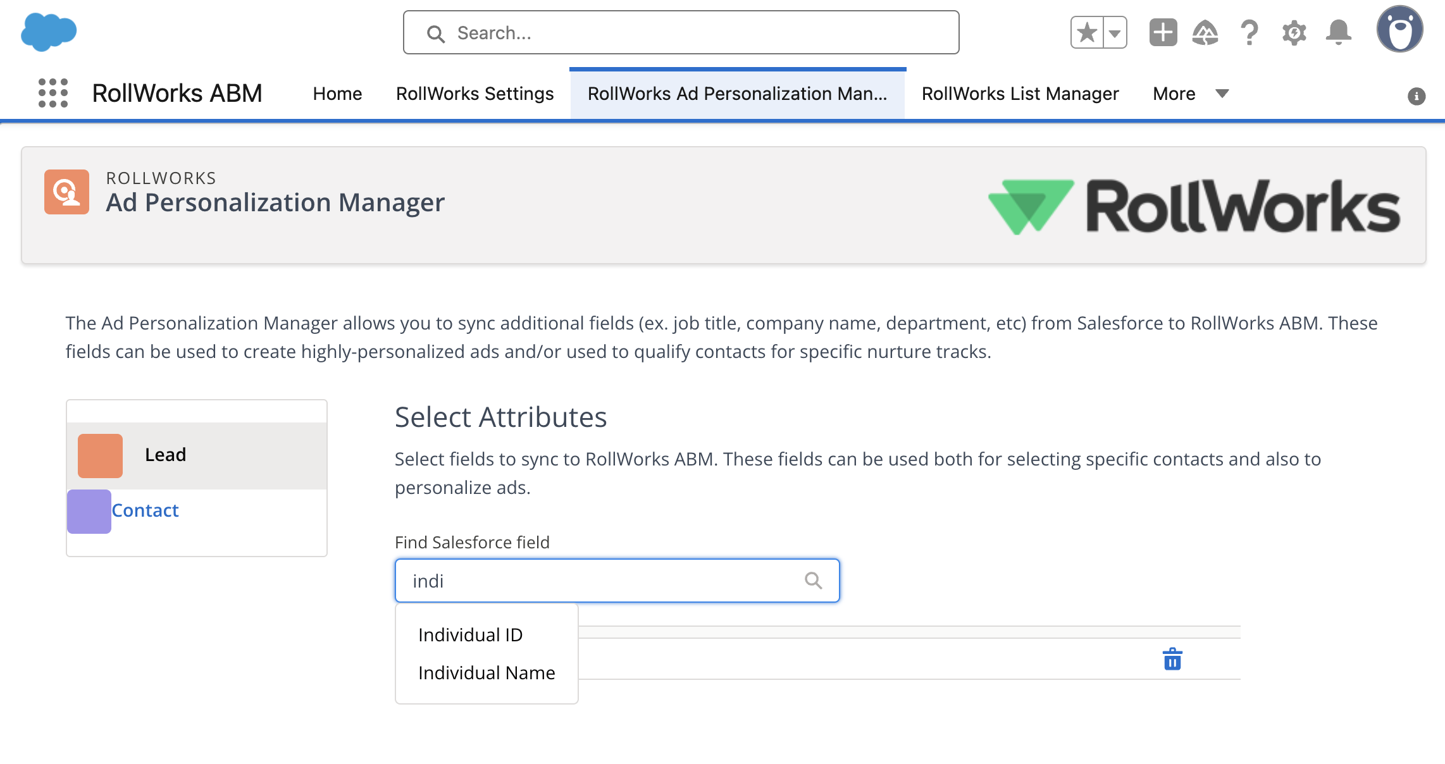
Task: Click the Favorites star icon
Action: tap(1087, 32)
